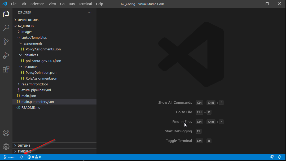Open the Accounts icon in activity bar
Viewport: 286px width, 161px height.
click(x=6, y=133)
